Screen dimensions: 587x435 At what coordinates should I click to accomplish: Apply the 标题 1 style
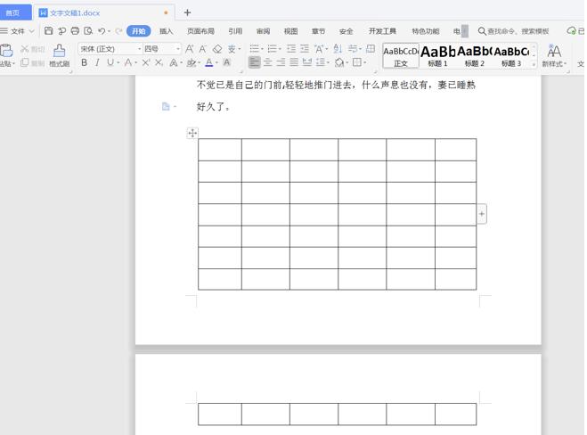(437, 56)
